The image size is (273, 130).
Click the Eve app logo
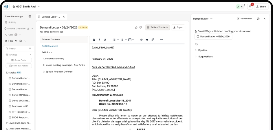click(x=6, y=7)
